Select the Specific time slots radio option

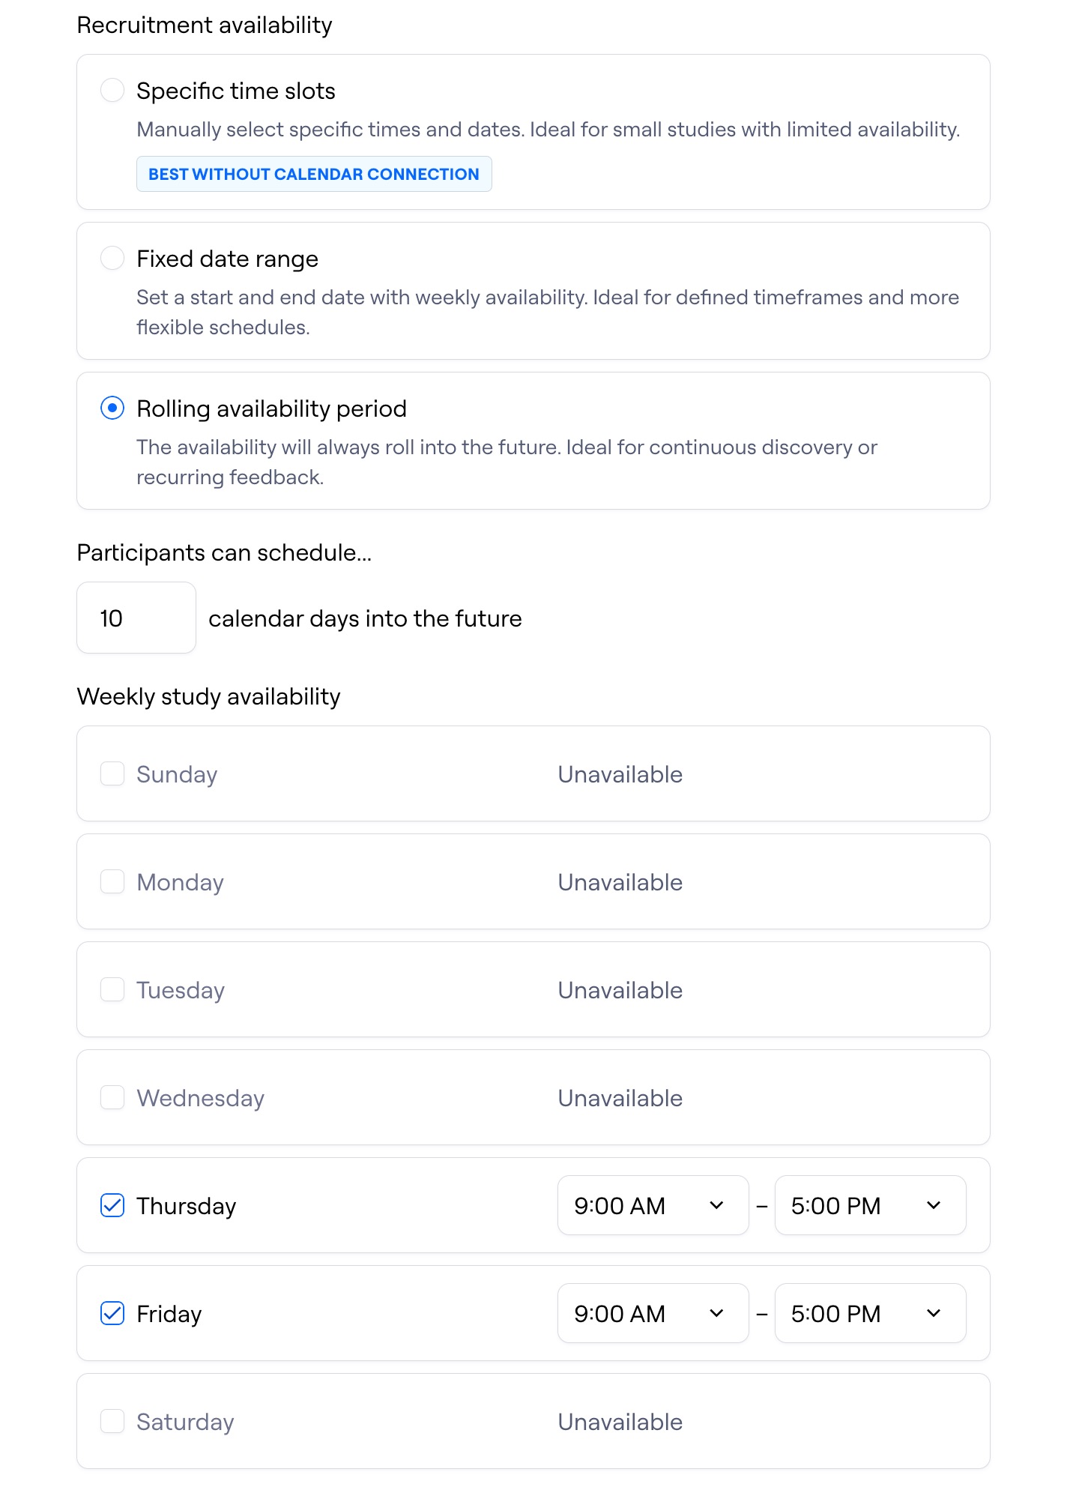[x=112, y=91]
